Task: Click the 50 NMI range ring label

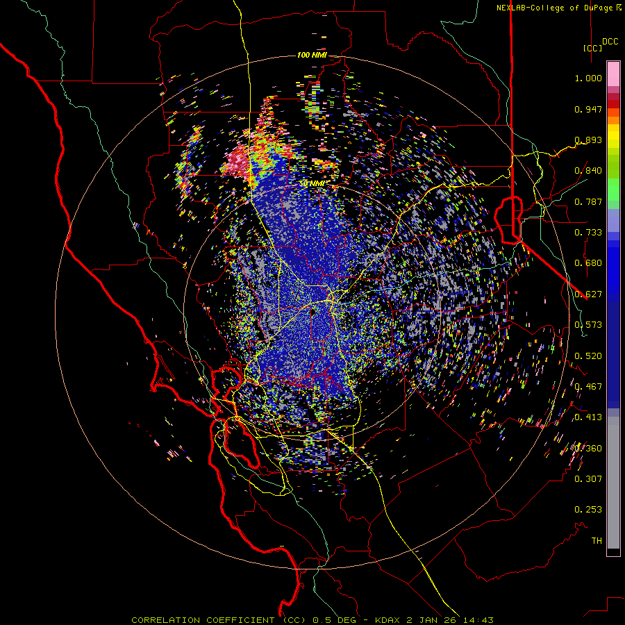Action: (x=312, y=184)
